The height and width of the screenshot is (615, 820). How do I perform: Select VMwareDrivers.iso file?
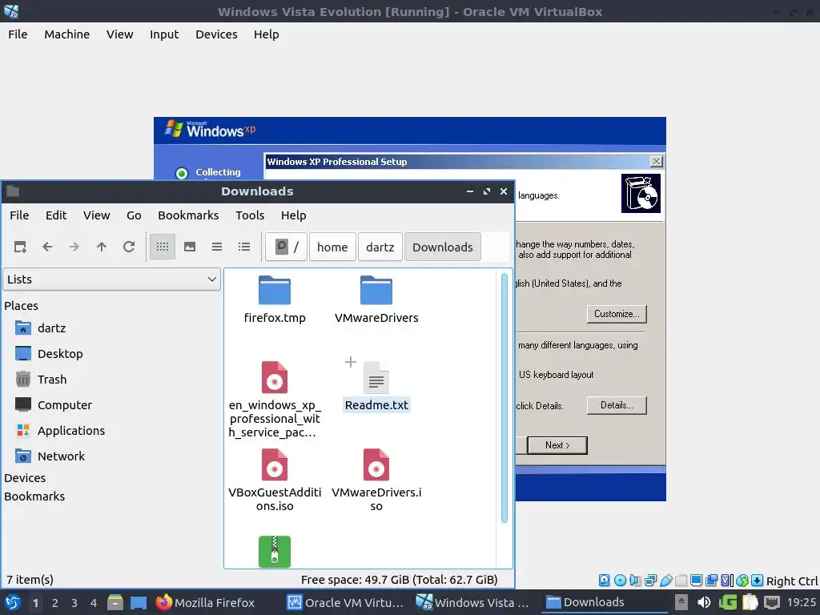pyautogui.click(x=376, y=480)
